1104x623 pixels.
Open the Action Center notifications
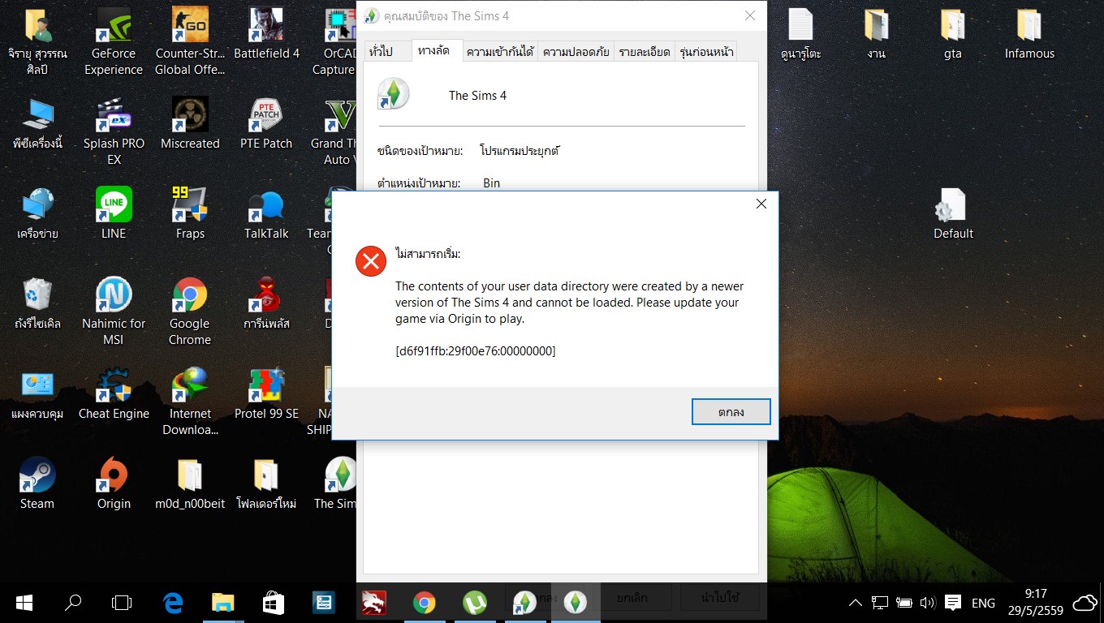[953, 603]
